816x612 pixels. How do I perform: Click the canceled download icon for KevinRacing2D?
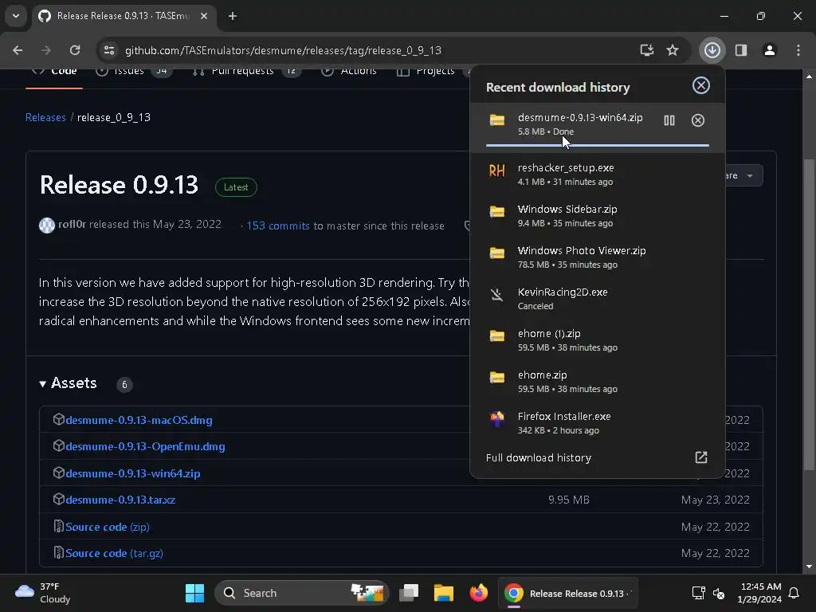pyautogui.click(x=497, y=295)
